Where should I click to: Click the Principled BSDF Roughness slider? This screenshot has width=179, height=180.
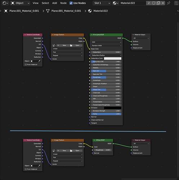tap(106, 77)
